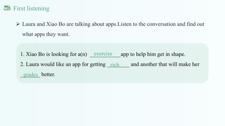Click 'and another that will make her'
The image size is (225, 126).
click(x=165, y=64)
